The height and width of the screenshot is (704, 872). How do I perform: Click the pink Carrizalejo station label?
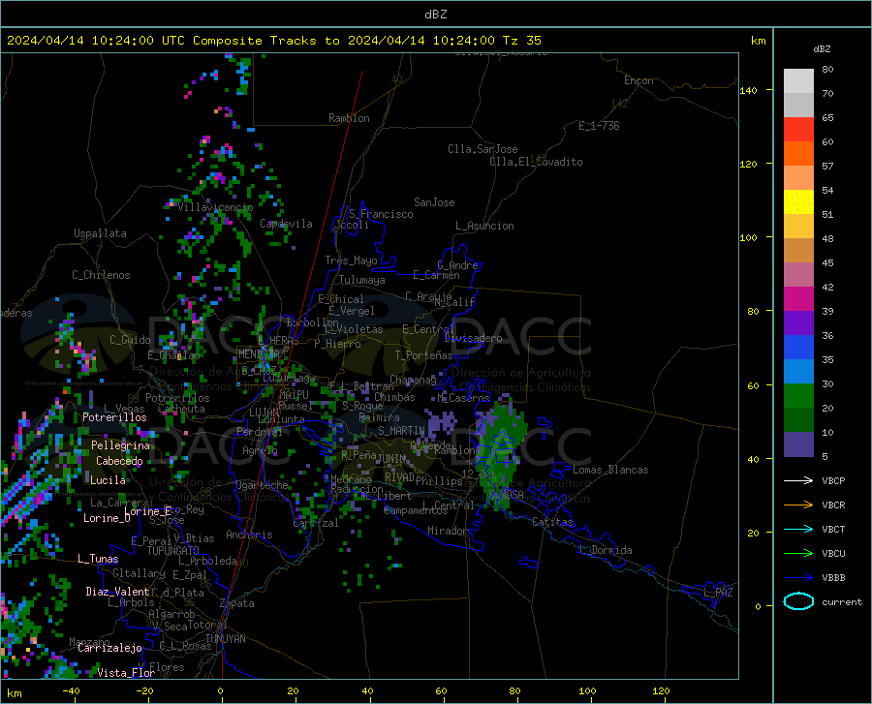(x=109, y=648)
